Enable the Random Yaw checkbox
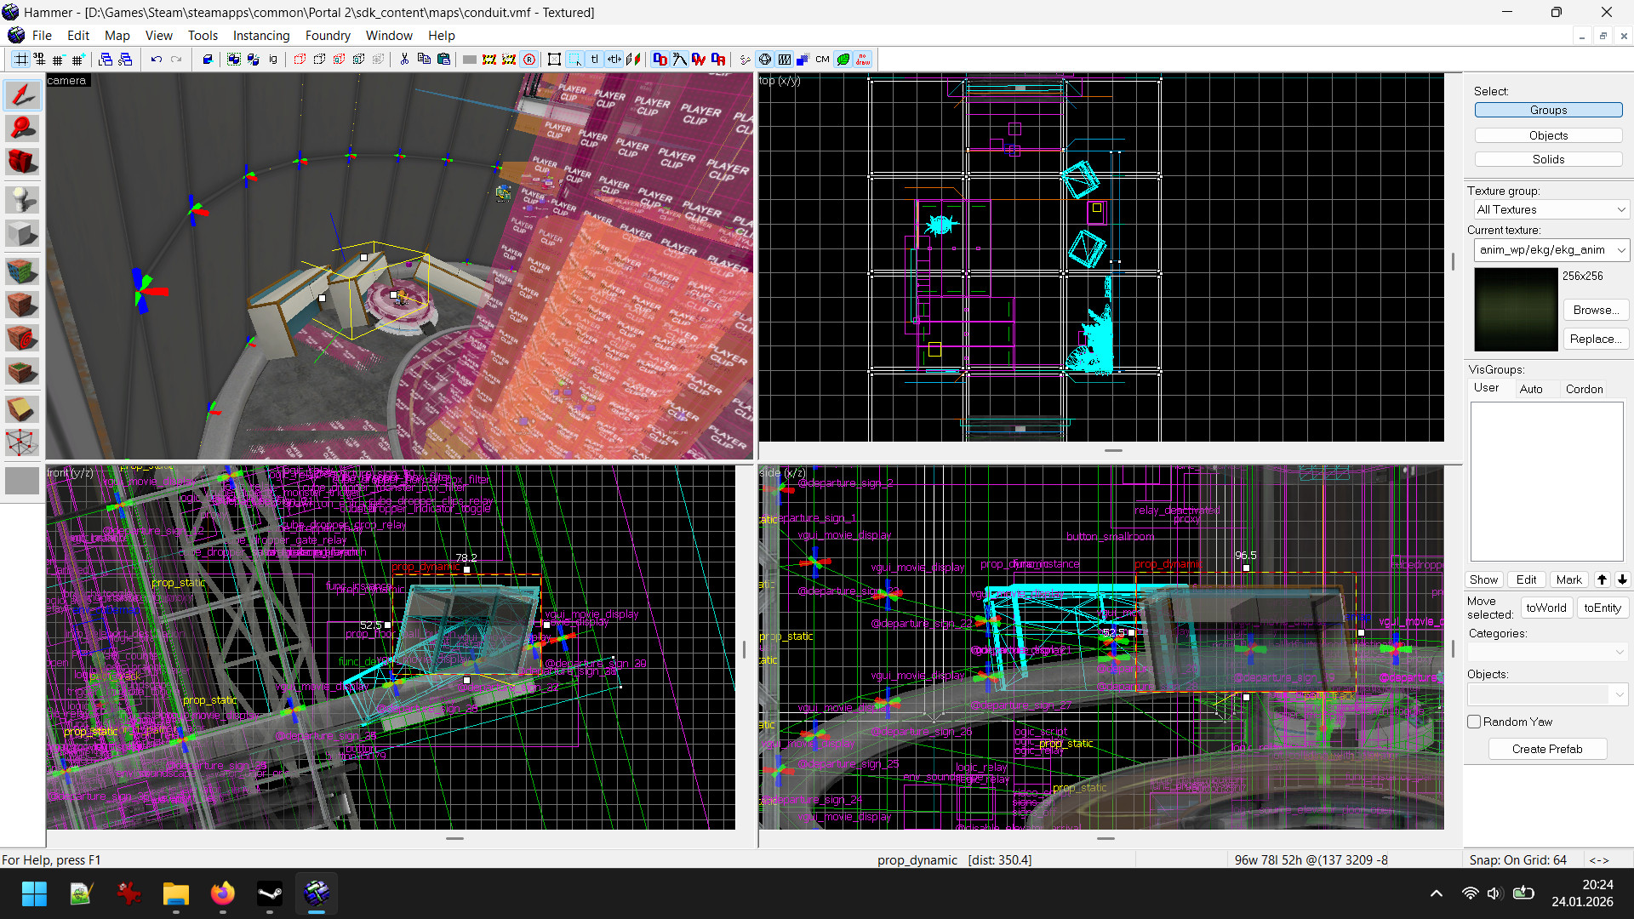The image size is (1634, 919). (1474, 722)
